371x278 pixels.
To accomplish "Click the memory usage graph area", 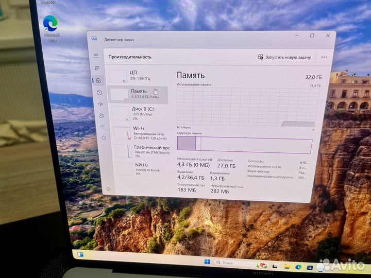I will [248, 107].
